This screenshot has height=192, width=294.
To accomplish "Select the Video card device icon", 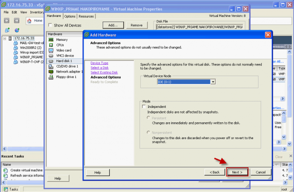I will (51, 50).
